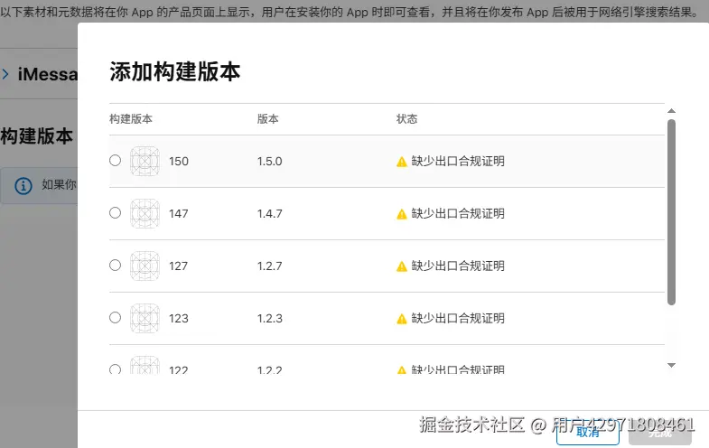Click the app icon placeholder for build 150
The image size is (709, 448).
click(145, 161)
